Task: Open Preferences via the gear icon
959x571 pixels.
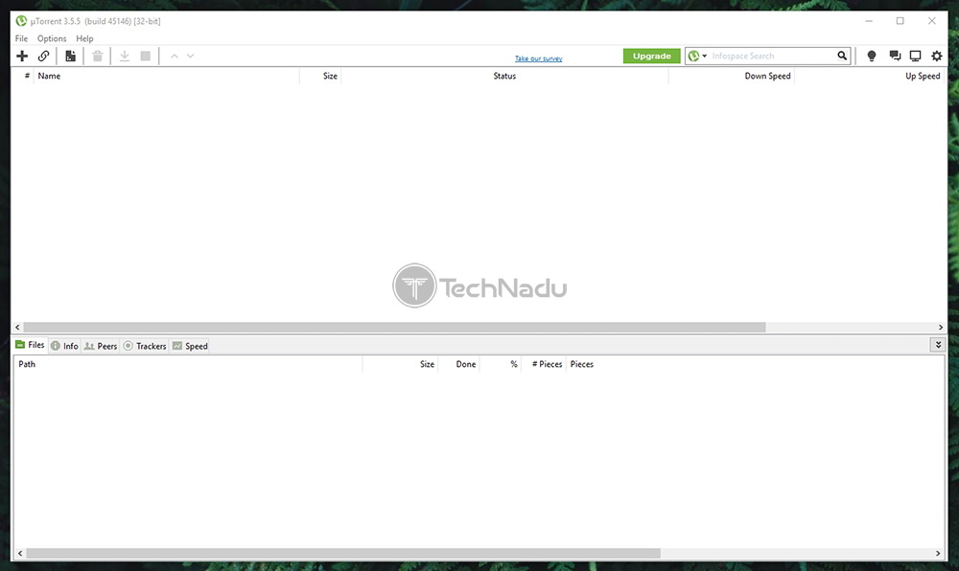Action: pyautogui.click(x=936, y=56)
